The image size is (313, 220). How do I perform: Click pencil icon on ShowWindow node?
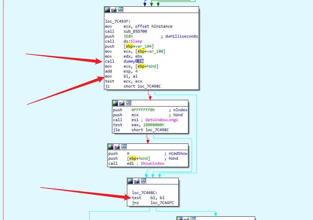point(117,147)
